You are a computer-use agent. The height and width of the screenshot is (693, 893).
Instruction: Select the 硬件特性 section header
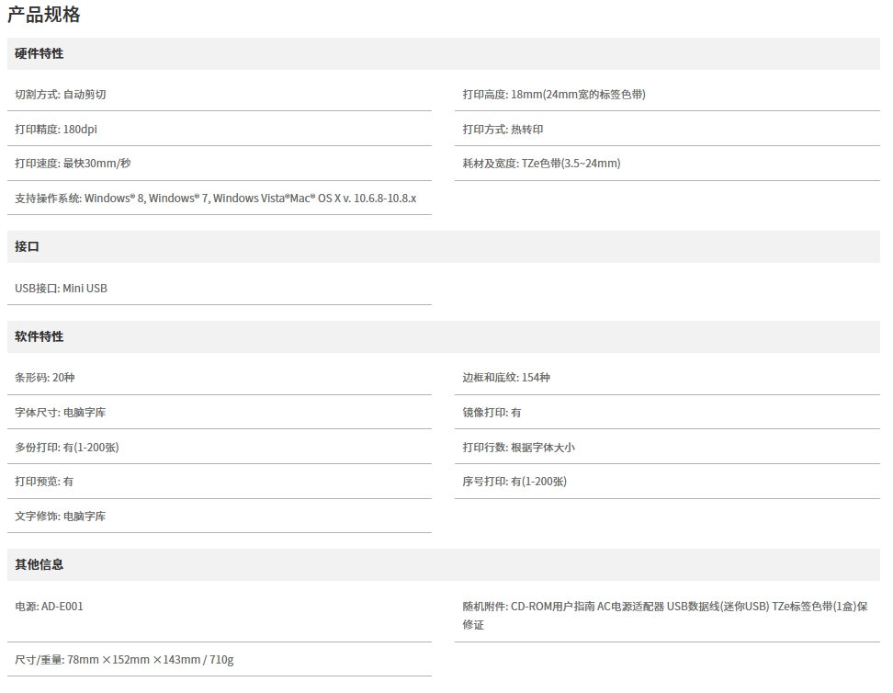tap(40, 54)
